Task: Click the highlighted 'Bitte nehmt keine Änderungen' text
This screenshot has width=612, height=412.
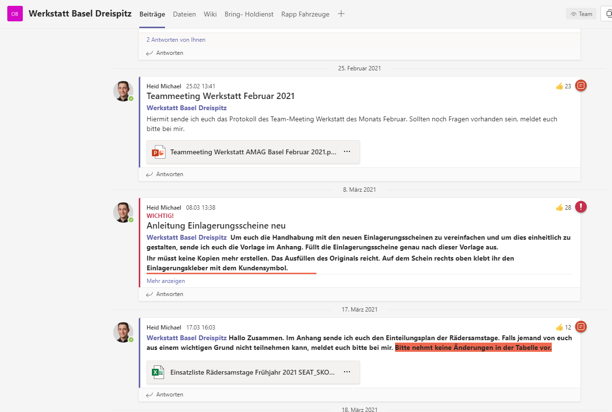Action: pos(473,348)
